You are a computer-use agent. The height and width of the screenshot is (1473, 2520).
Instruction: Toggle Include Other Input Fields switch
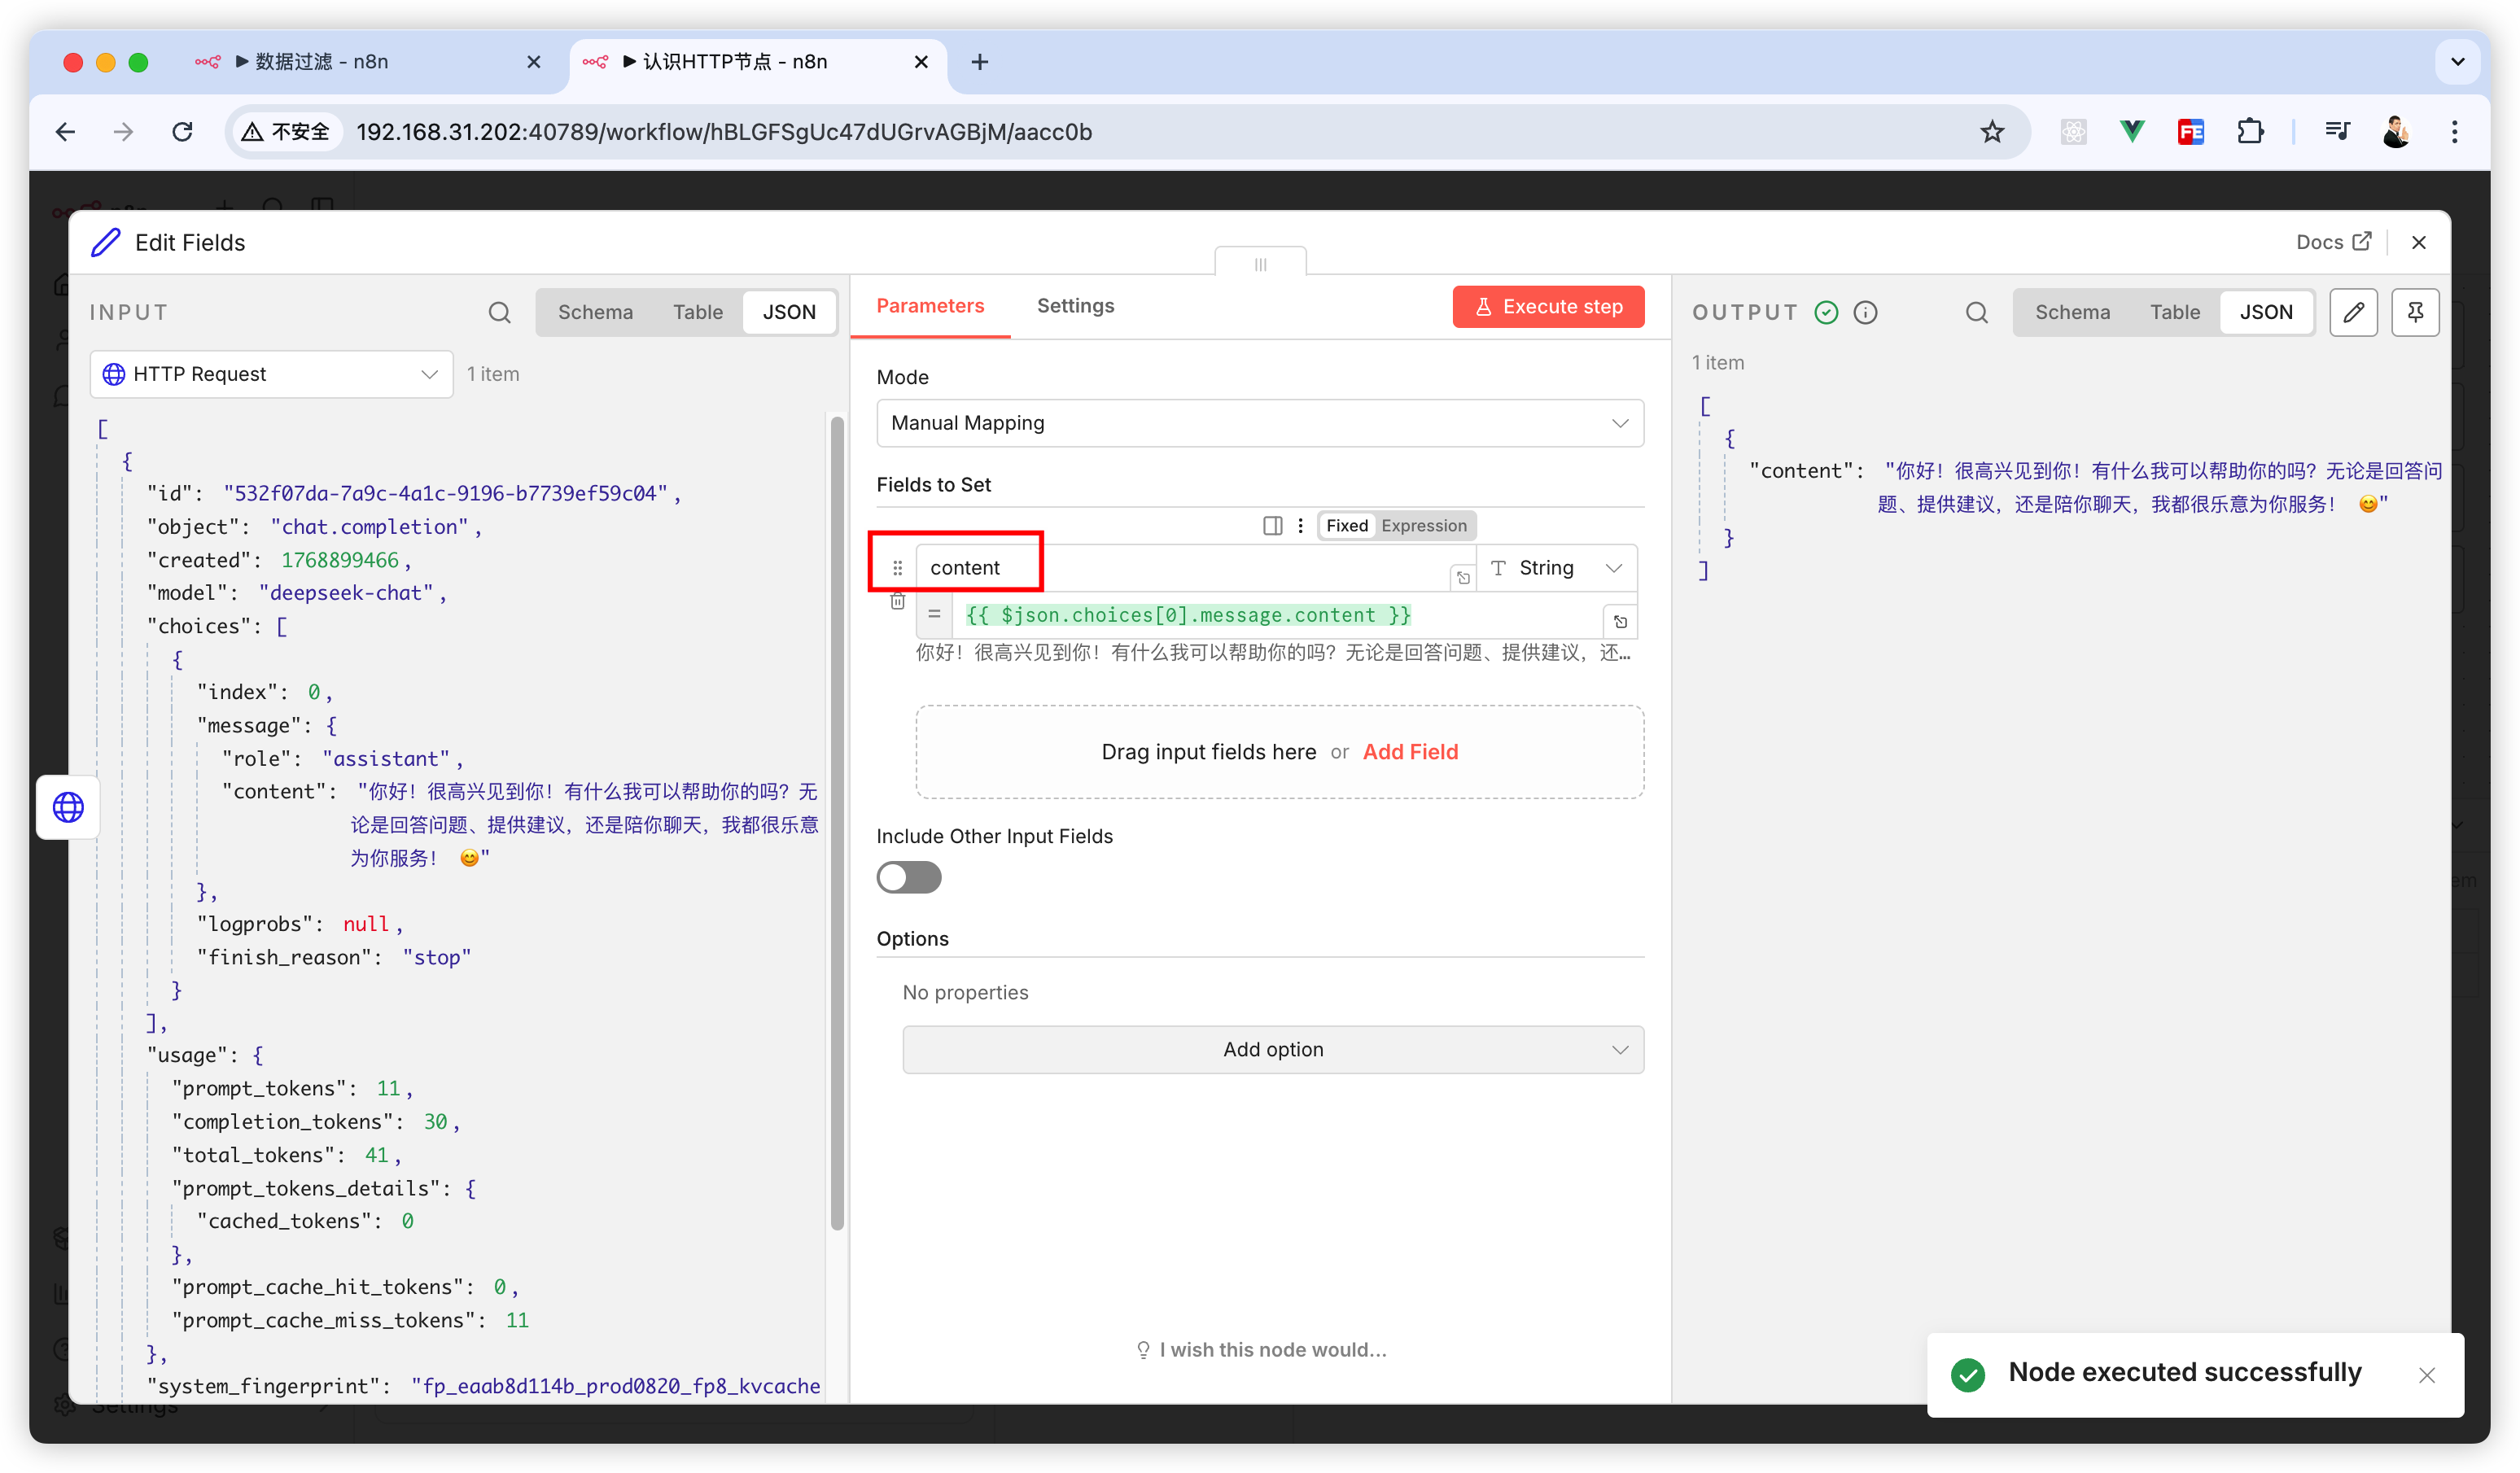coord(908,877)
